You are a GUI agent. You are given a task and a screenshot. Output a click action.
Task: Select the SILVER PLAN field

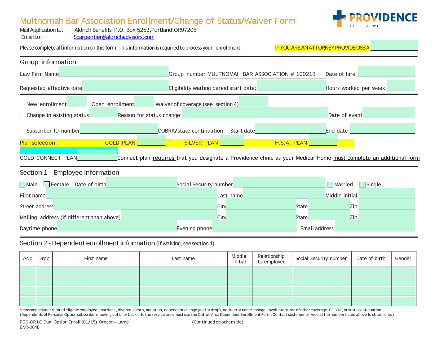point(232,140)
